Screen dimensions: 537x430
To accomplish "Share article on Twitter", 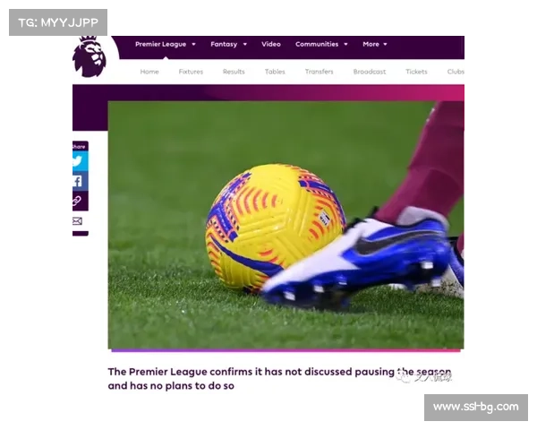I will [79, 161].
